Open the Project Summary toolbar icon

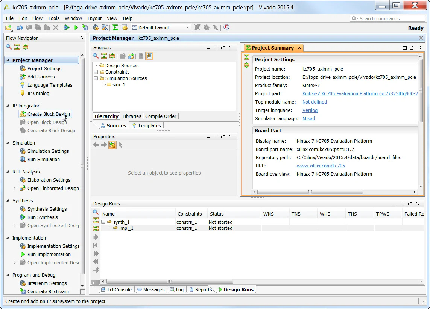pyautogui.click(x=115, y=27)
